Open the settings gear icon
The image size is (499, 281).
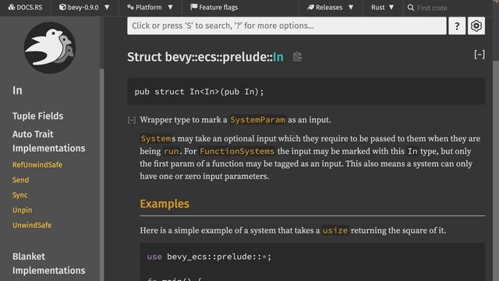click(x=476, y=26)
